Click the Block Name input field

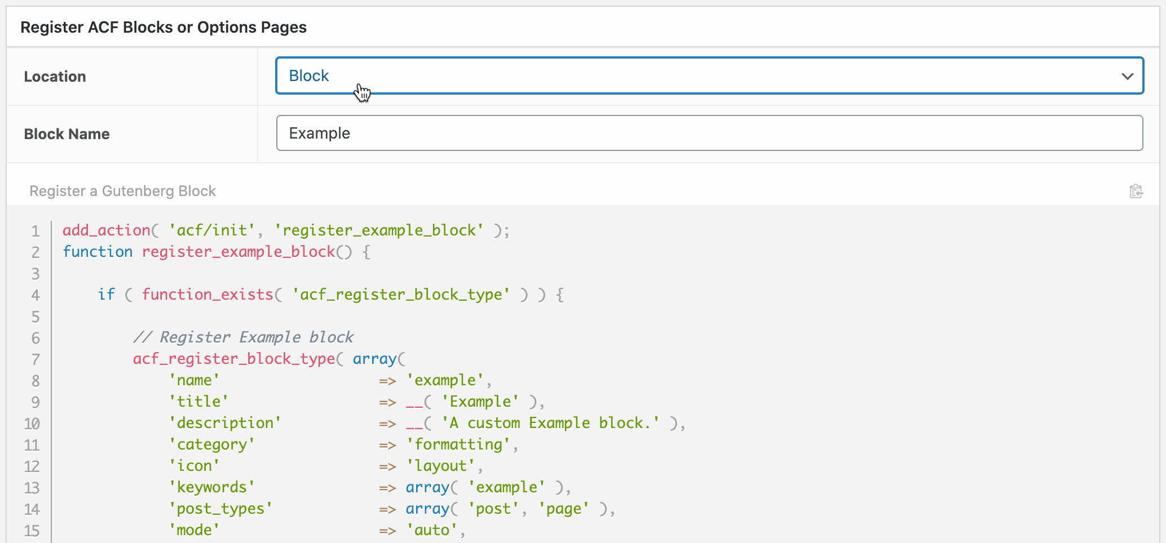pyautogui.click(x=709, y=133)
